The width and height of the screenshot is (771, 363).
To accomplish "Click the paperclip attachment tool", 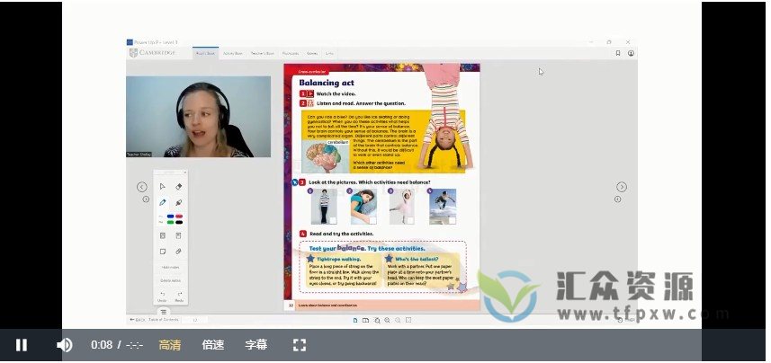I will point(178,252).
